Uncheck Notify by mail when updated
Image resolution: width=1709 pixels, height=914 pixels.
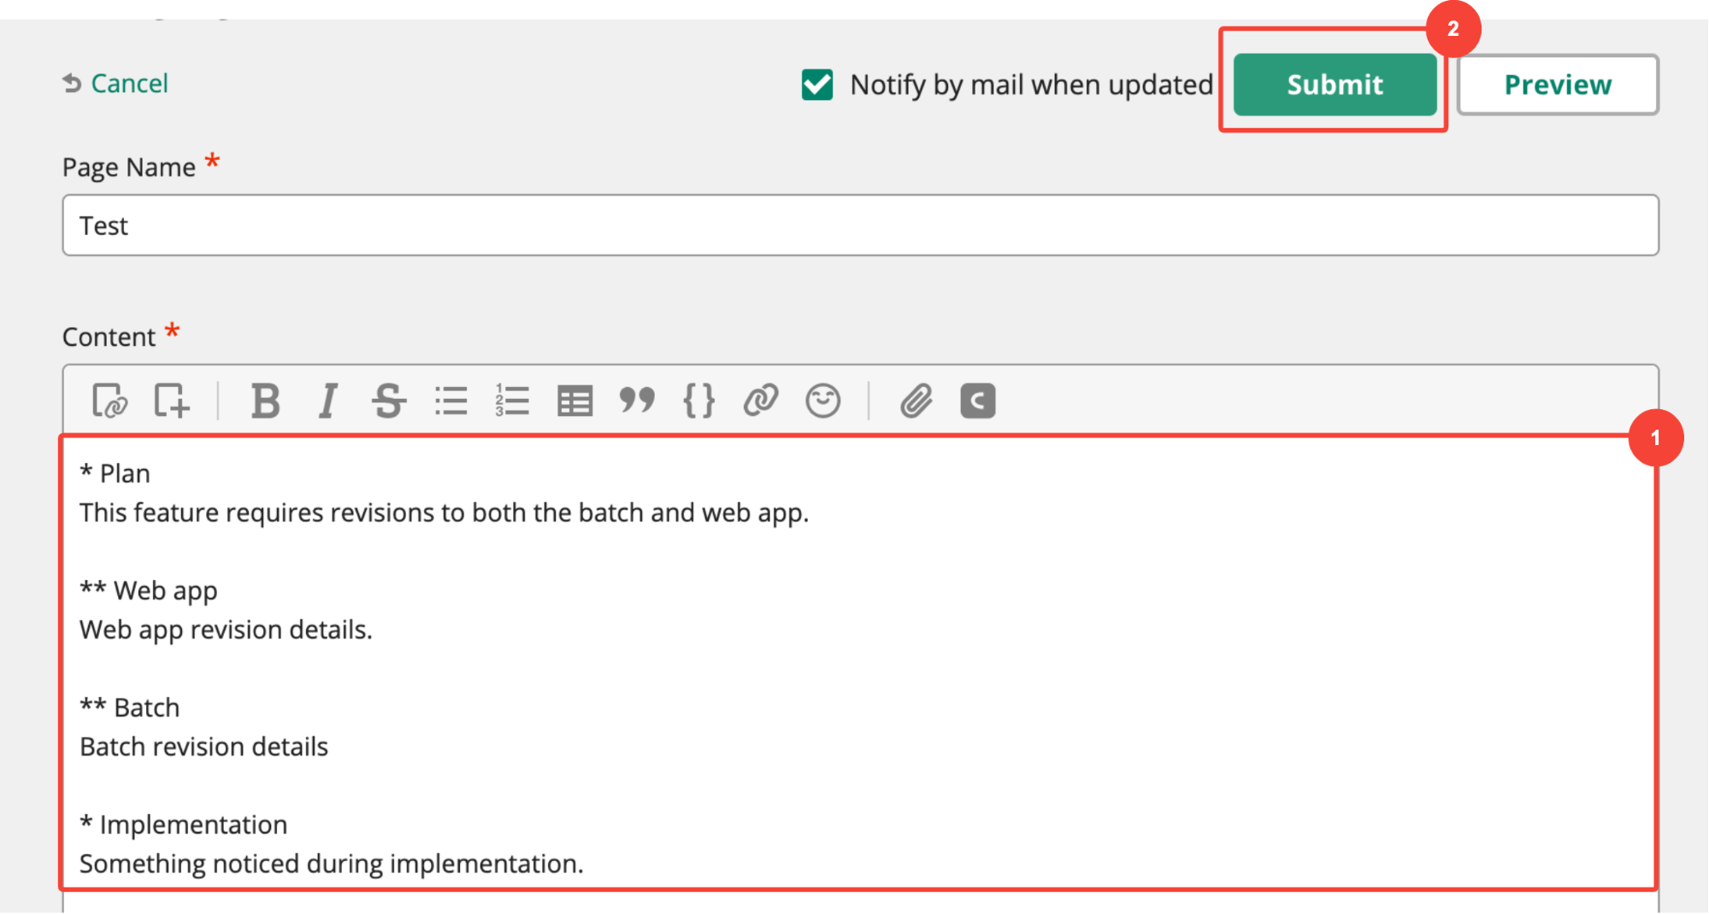point(817,85)
